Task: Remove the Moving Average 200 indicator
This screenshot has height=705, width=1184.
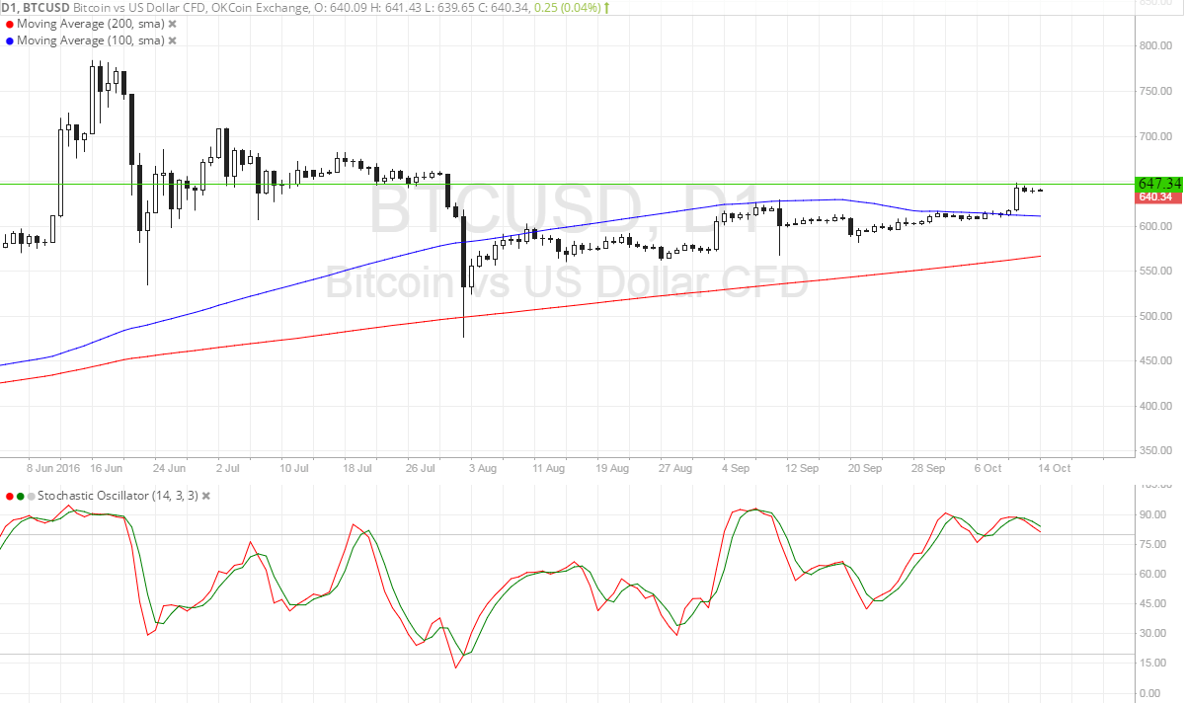Action: 172,24
